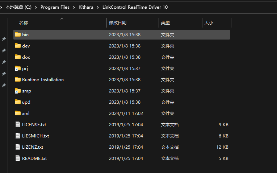Click the 9 KB size value

[x=223, y=125]
